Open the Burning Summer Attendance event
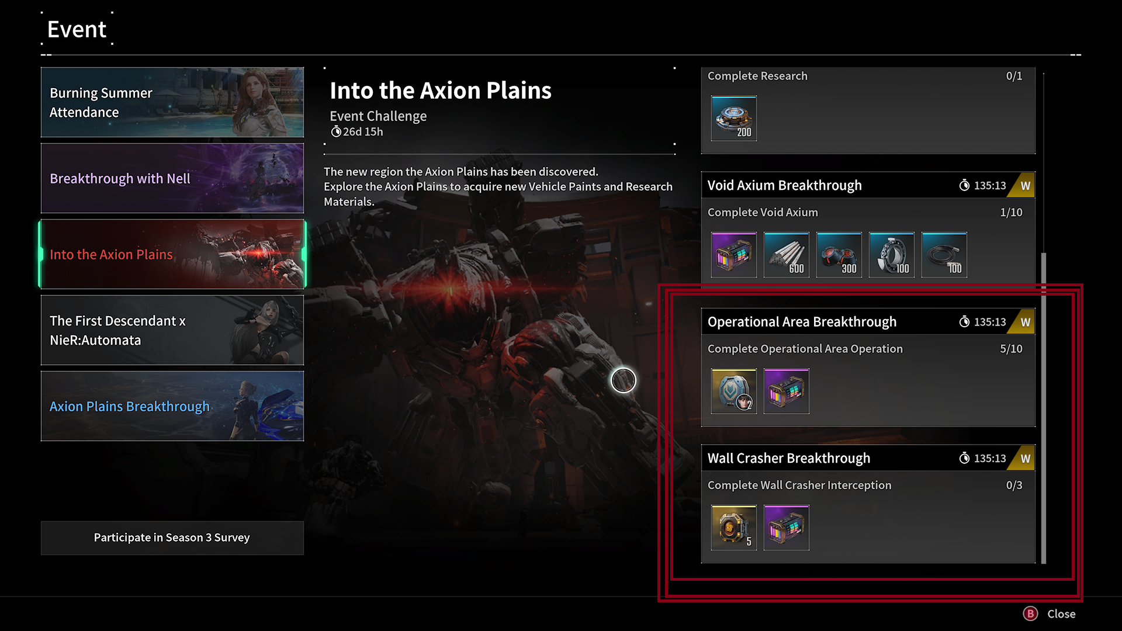The height and width of the screenshot is (631, 1122). click(172, 102)
